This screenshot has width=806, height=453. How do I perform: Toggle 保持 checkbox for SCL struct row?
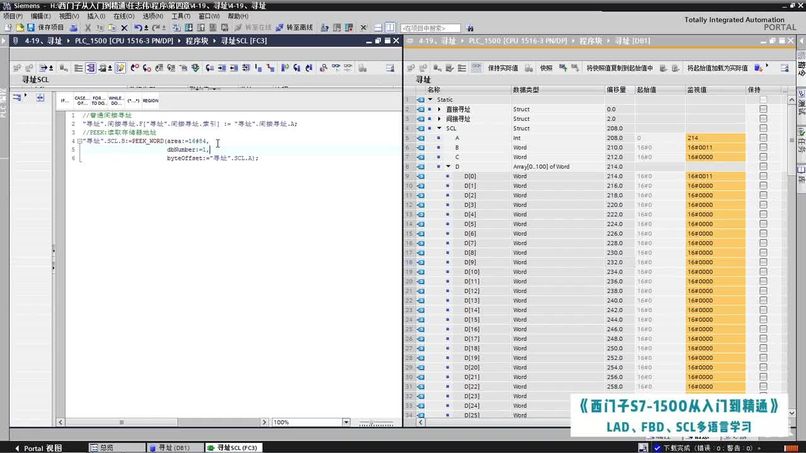tap(763, 128)
